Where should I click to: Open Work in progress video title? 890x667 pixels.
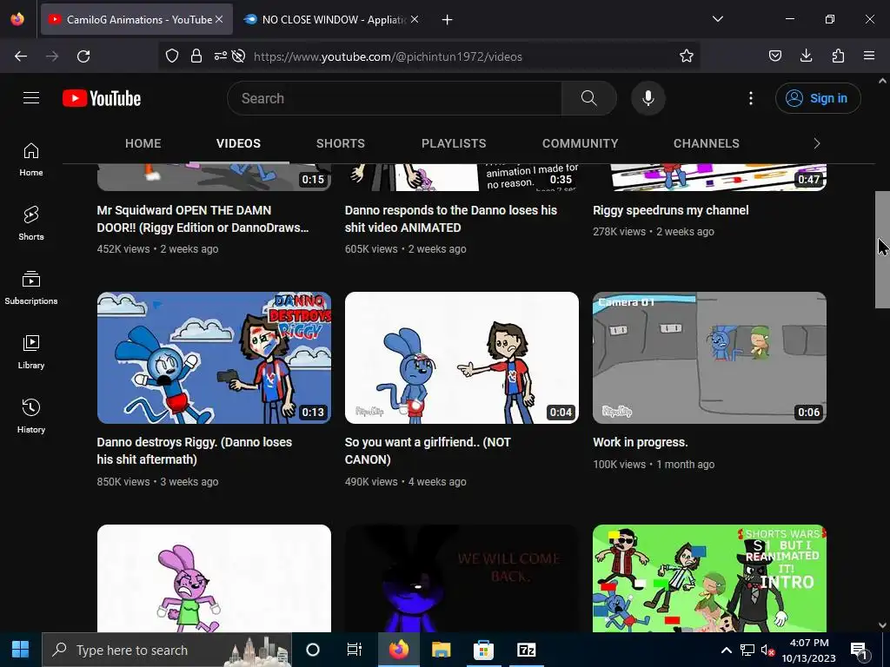point(641,442)
